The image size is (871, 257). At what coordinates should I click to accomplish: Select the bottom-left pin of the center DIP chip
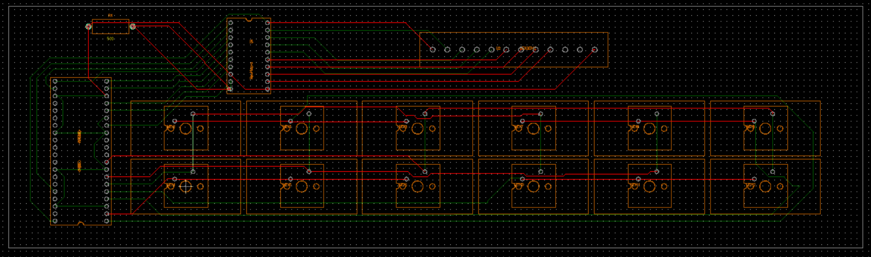point(231,89)
